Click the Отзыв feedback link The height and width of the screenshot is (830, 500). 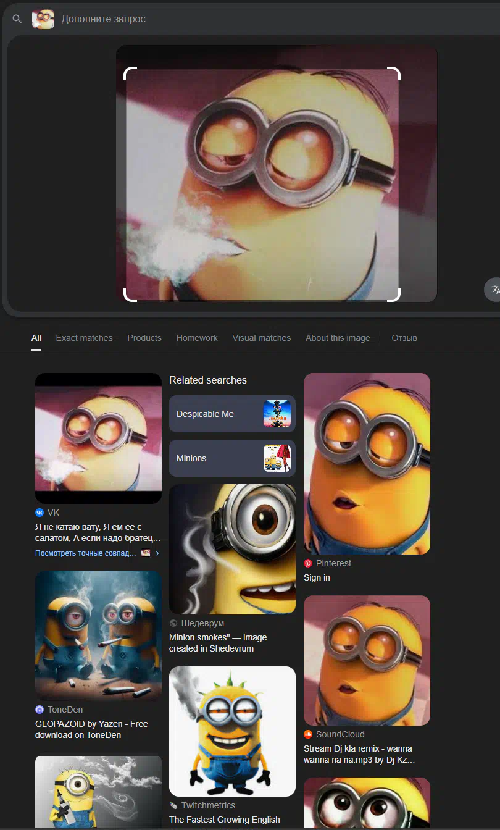404,338
